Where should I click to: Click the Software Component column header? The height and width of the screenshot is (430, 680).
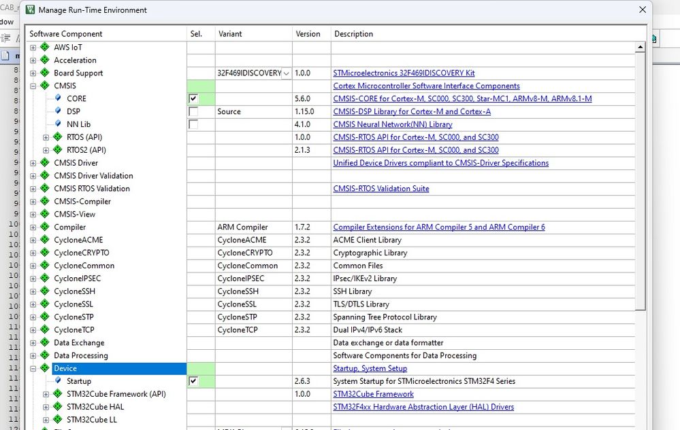(106, 34)
